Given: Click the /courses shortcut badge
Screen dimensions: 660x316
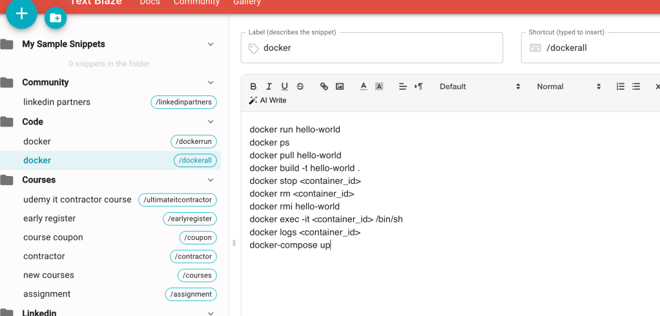Looking at the screenshot, I should (198, 275).
